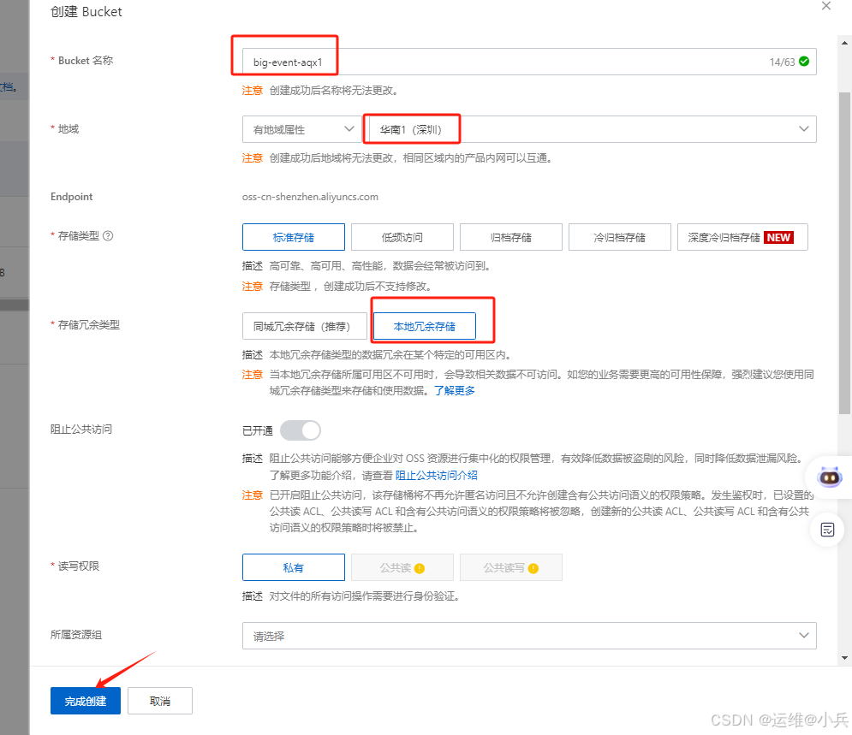This screenshot has width=852, height=735.
Task: Expand the region selector chevron arrow
Action: 804,129
